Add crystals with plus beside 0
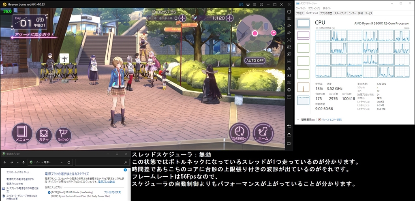The image size is (415, 201). pos(182,18)
